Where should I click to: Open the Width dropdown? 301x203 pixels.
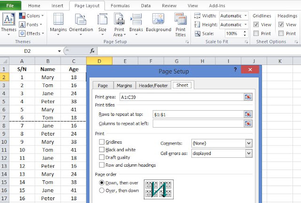click(x=246, y=16)
